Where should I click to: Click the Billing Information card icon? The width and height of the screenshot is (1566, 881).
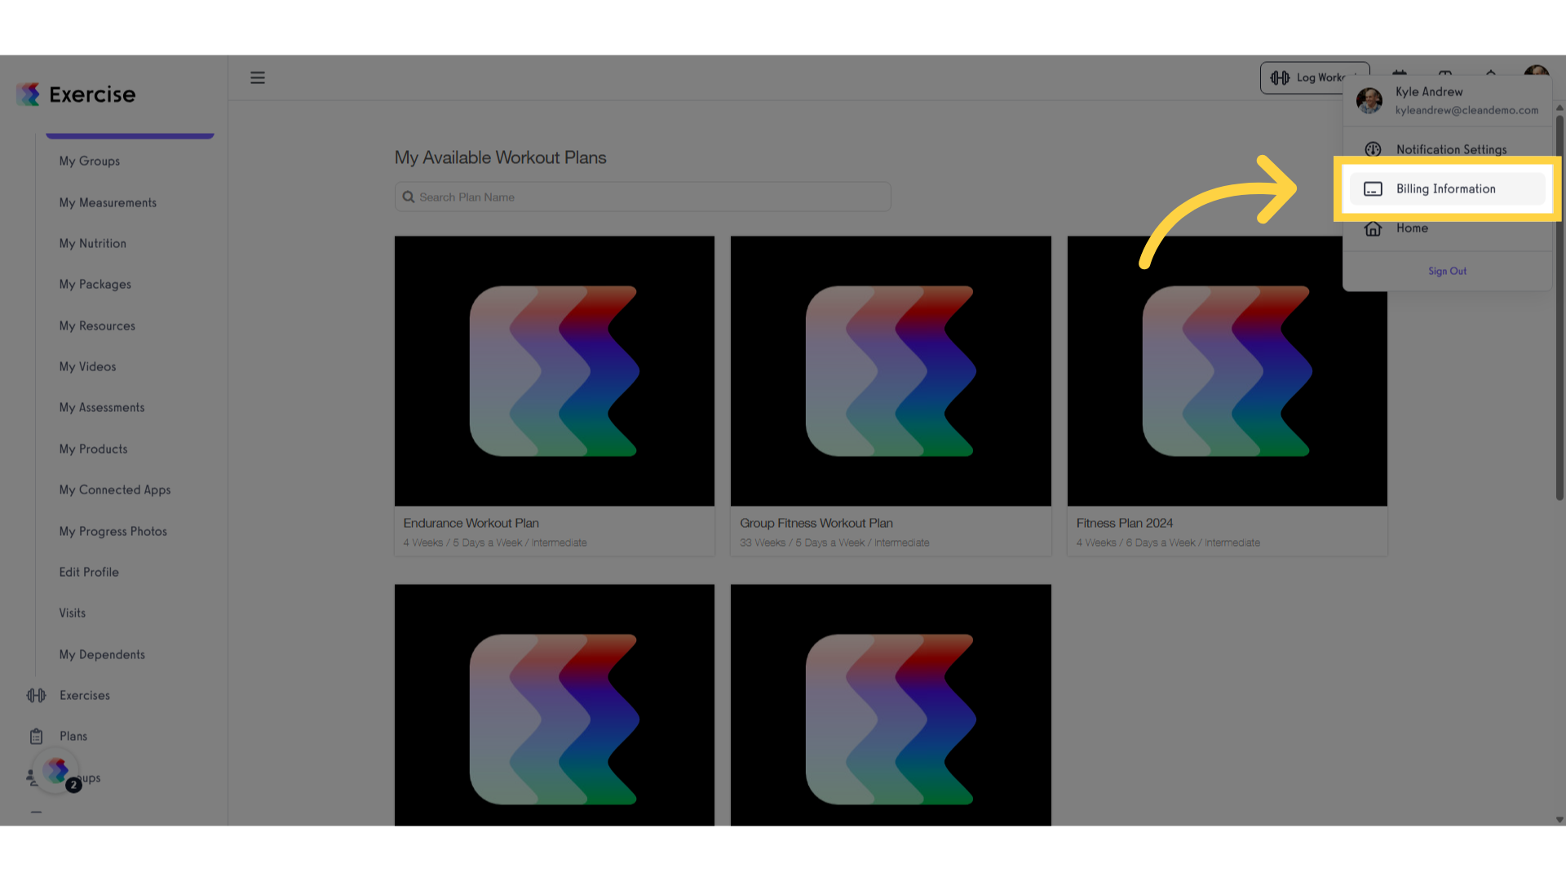[x=1373, y=188]
